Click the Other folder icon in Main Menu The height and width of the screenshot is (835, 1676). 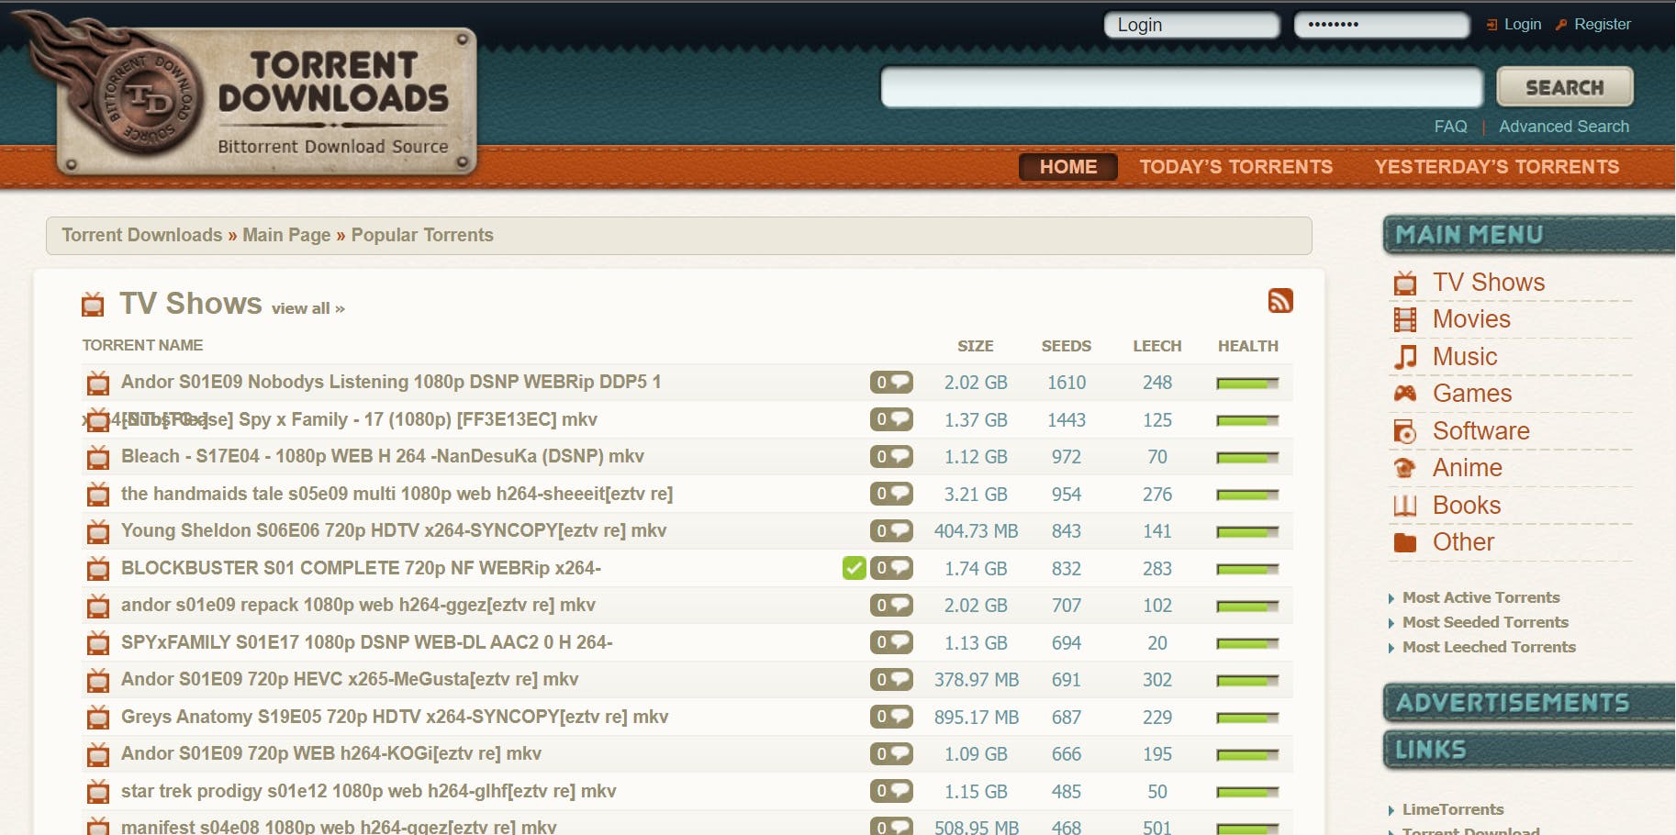(x=1404, y=542)
